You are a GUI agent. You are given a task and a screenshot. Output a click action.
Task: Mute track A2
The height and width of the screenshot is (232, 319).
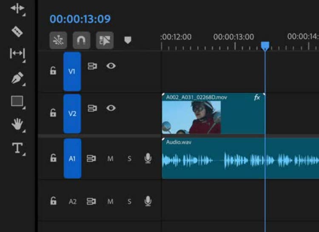pyautogui.click(x=110, y=201)
